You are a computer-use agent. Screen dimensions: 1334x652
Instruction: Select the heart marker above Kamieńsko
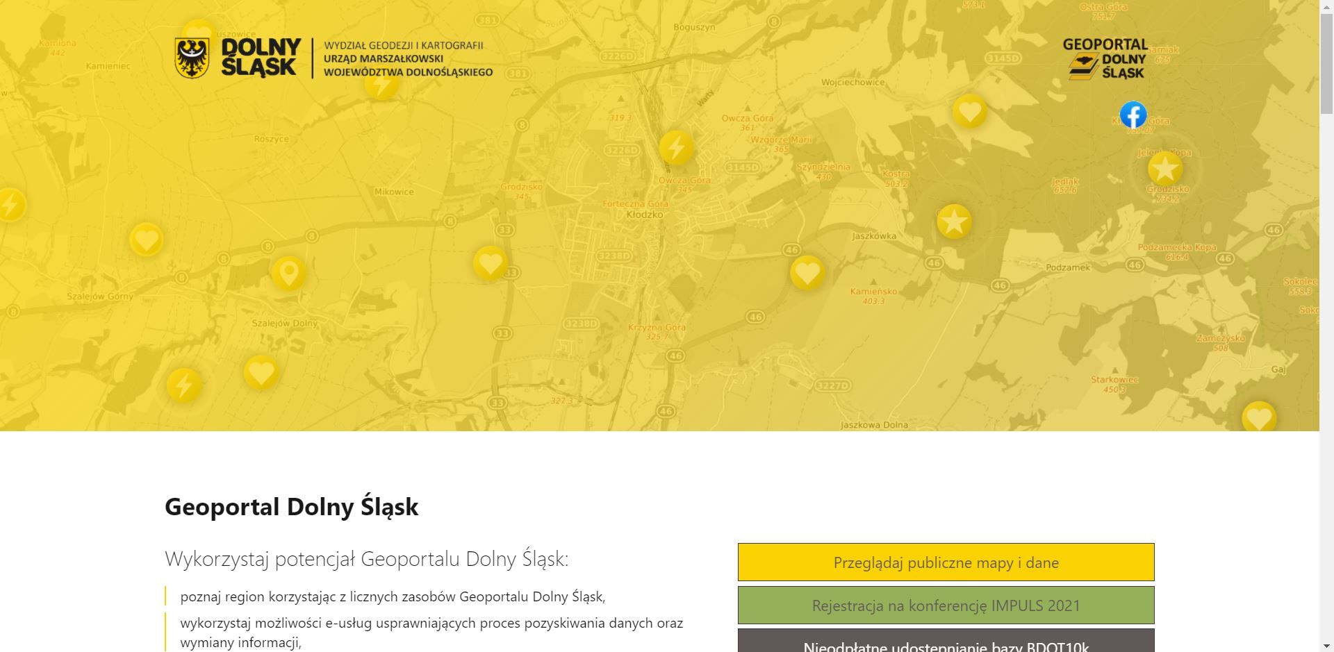pyautogui.click(x=807, y=272)
